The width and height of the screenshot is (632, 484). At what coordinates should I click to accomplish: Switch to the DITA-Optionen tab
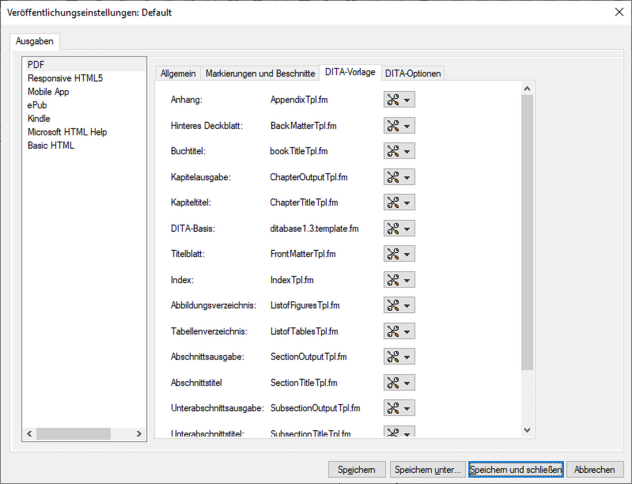[413, 73]
